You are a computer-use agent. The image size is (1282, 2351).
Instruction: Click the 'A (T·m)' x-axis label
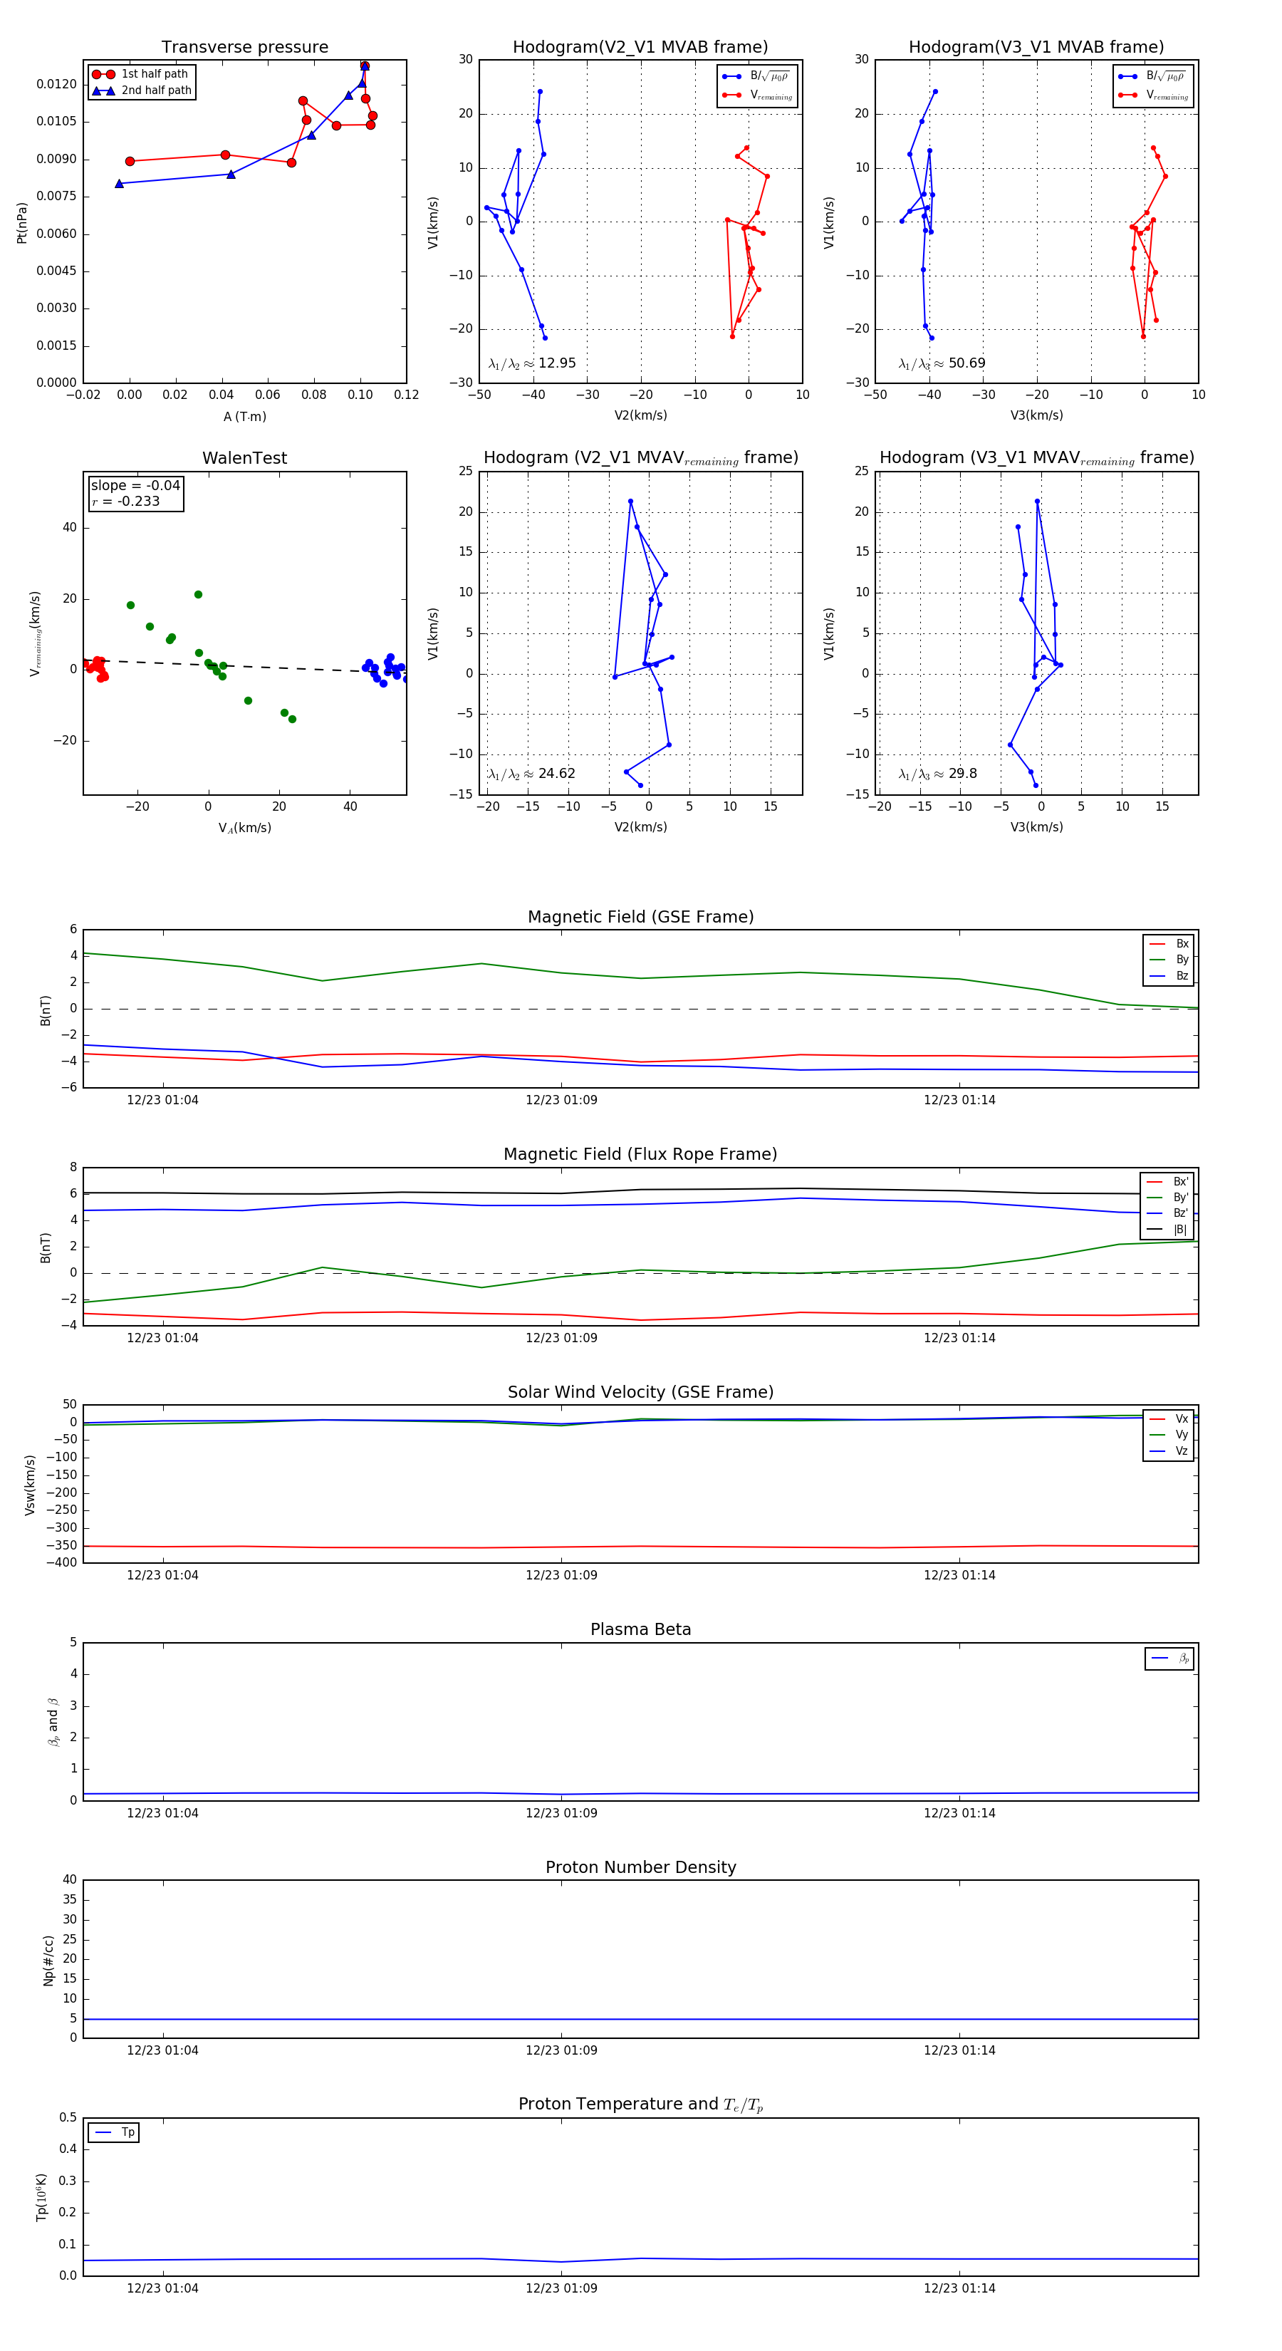[x=244, y=416]
